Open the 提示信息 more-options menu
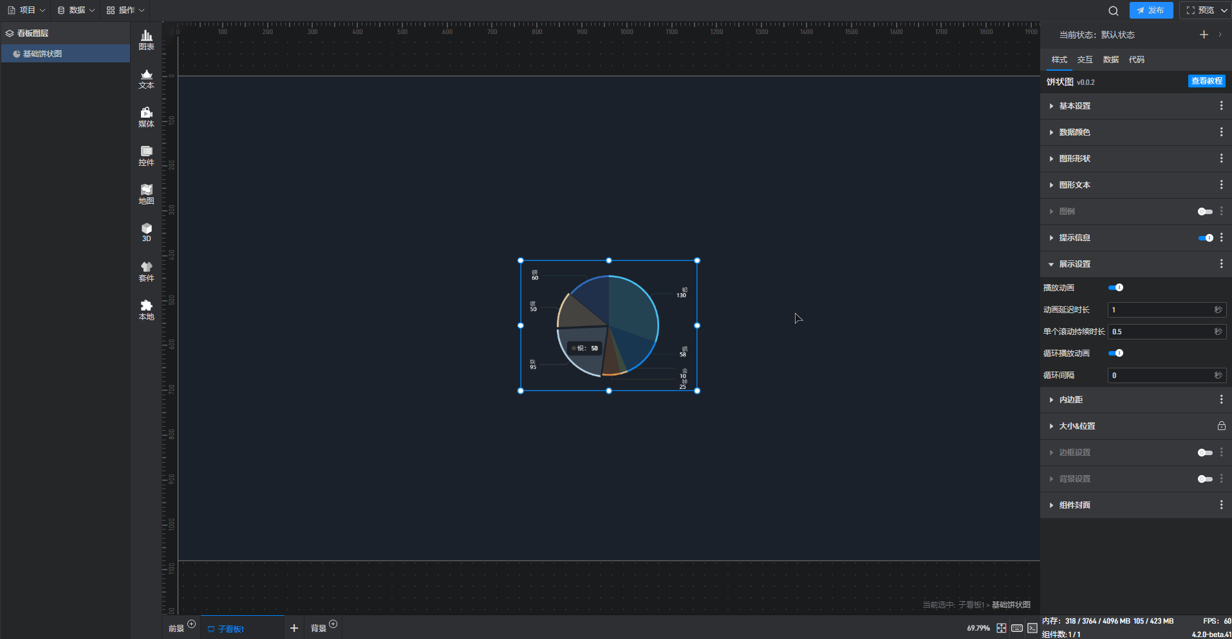Screen dimensions: 1232x639 [x=1221, y=238]
